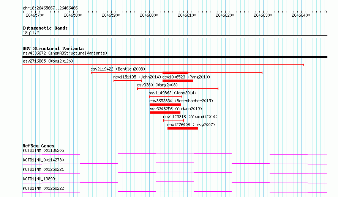Open variant esv3380 (Wang2008) label

point(157,85)
